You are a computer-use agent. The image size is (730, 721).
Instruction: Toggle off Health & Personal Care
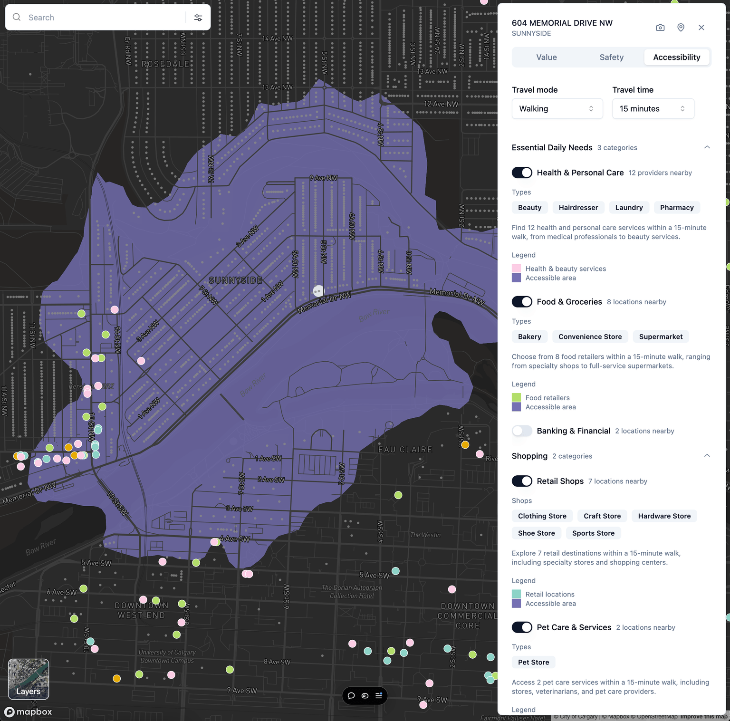[522, 173]
